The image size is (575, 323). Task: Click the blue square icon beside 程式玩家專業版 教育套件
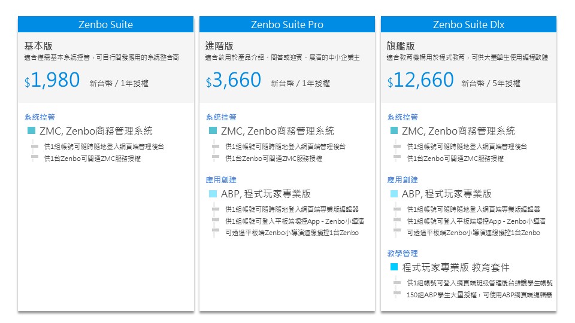394,267
